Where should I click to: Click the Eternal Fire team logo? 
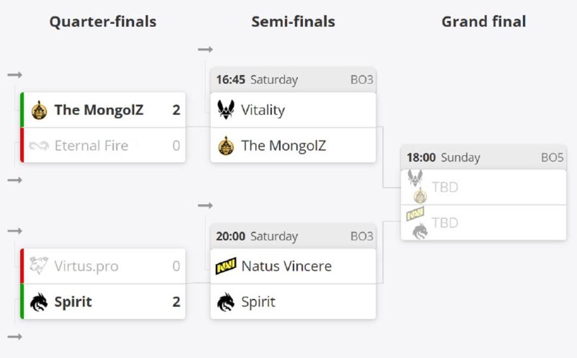[39, 146]
